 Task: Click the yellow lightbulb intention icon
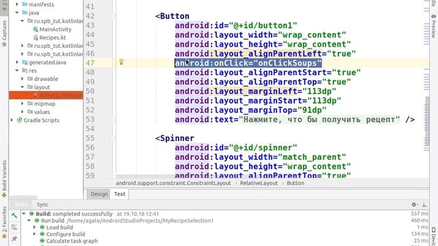tap(121, 62)
